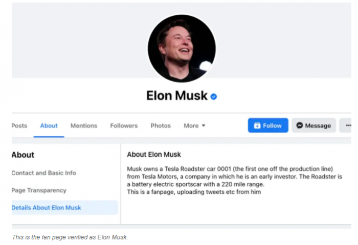Click the blue verified badge icon

coord(214,96)
